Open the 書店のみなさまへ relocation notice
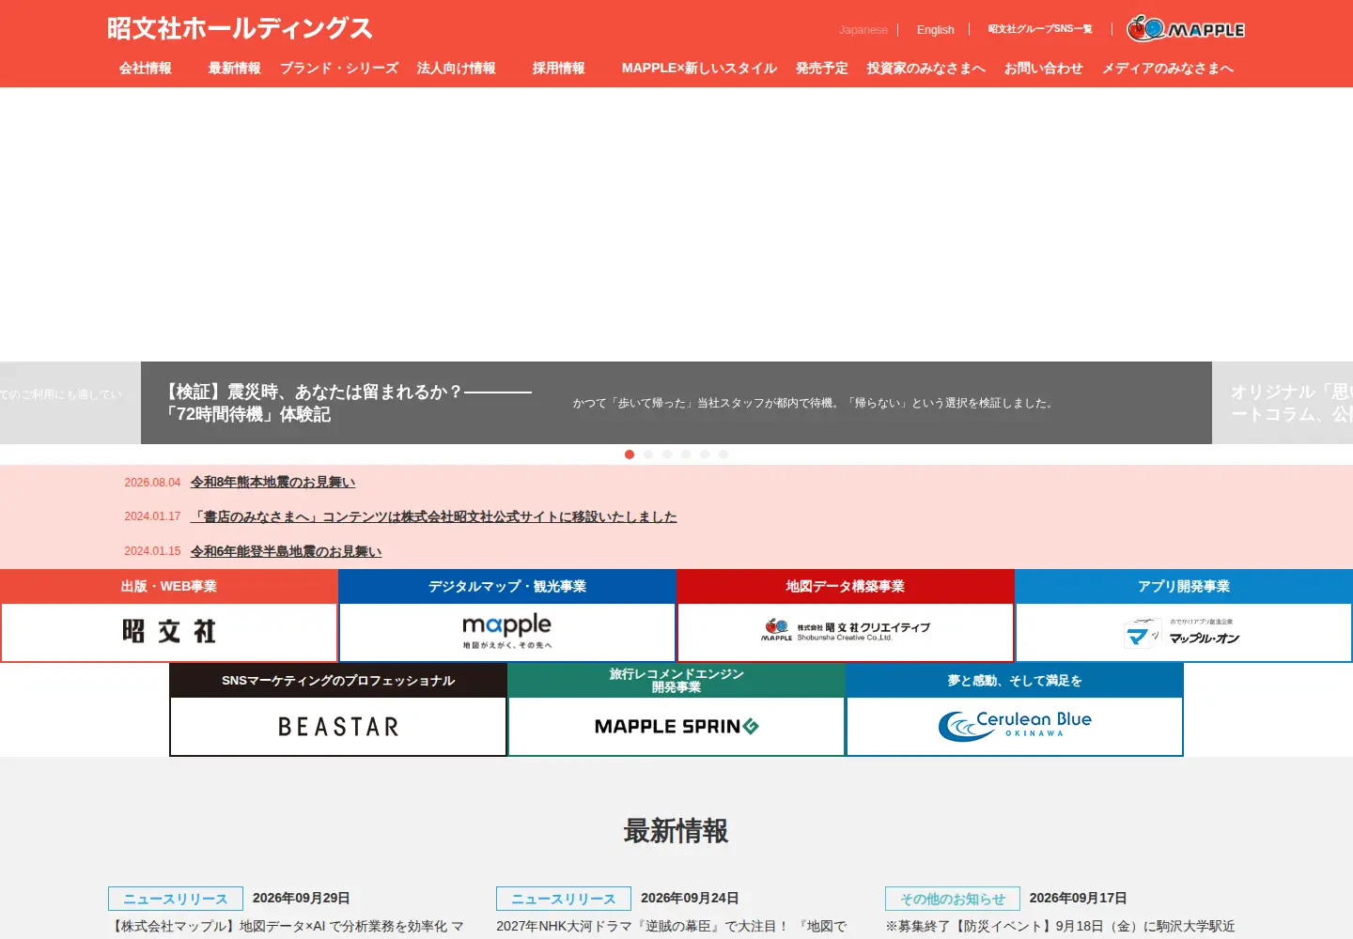This screenshot has width=1353, height=939. (433, 516)
